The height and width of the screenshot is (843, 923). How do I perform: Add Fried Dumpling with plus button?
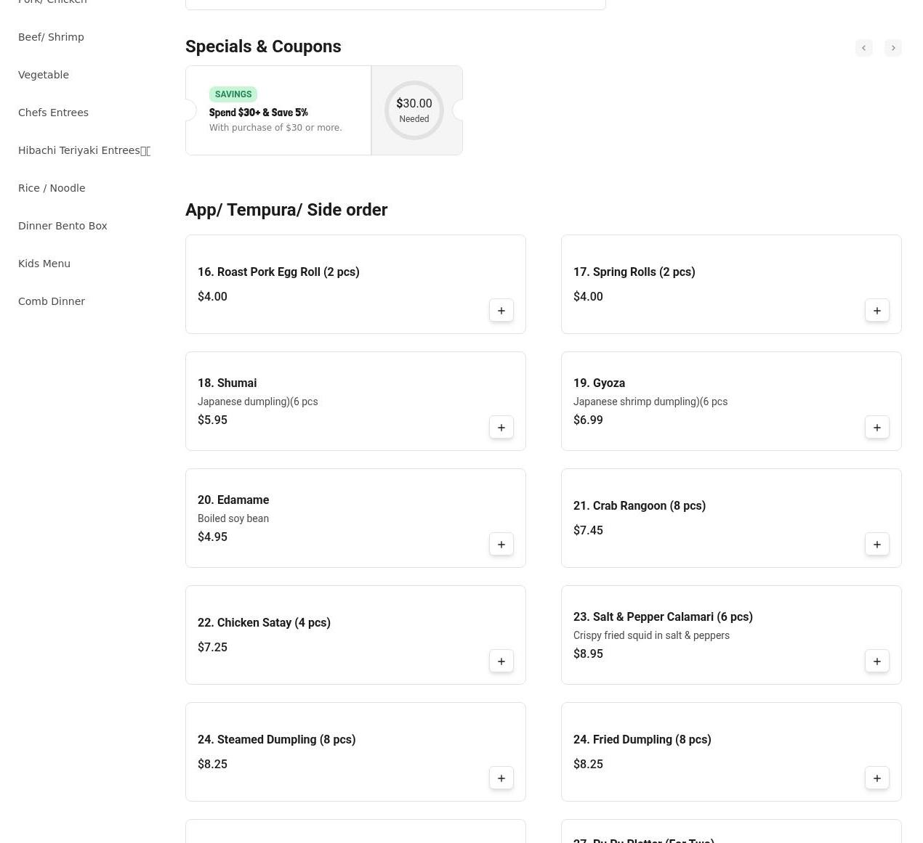(x=876, y=778)
